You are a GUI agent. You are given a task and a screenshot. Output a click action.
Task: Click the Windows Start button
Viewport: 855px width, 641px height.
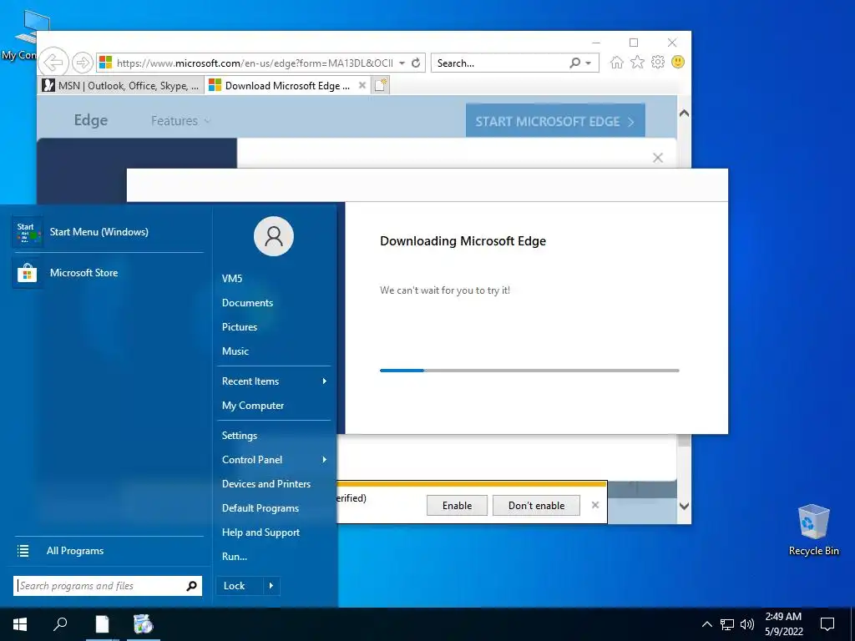point(20,624)
